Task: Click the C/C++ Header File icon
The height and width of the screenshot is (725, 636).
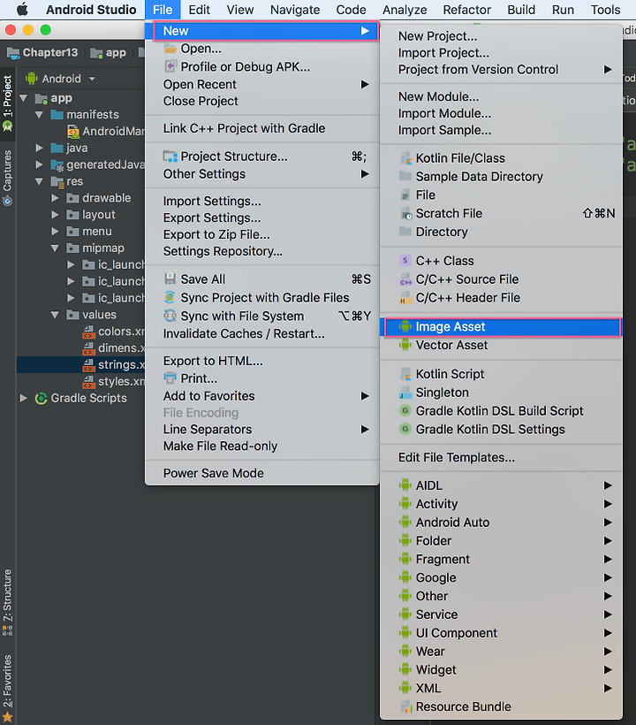Action: (x=405, y=298)
